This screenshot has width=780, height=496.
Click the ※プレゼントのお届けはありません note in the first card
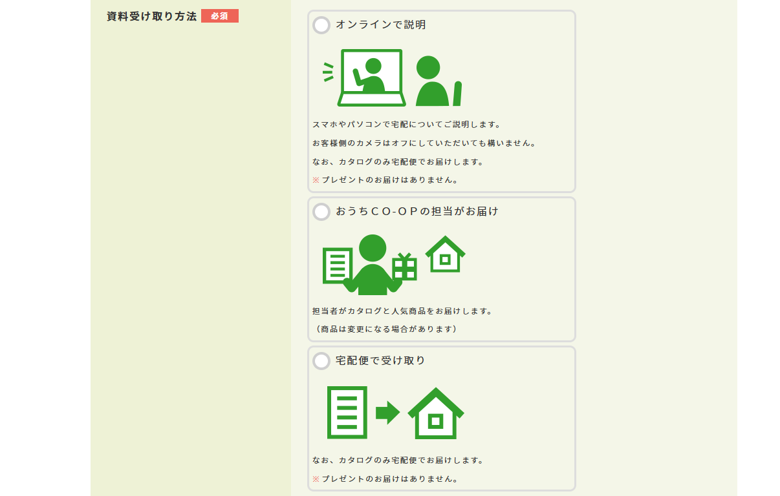coord(385,181)
